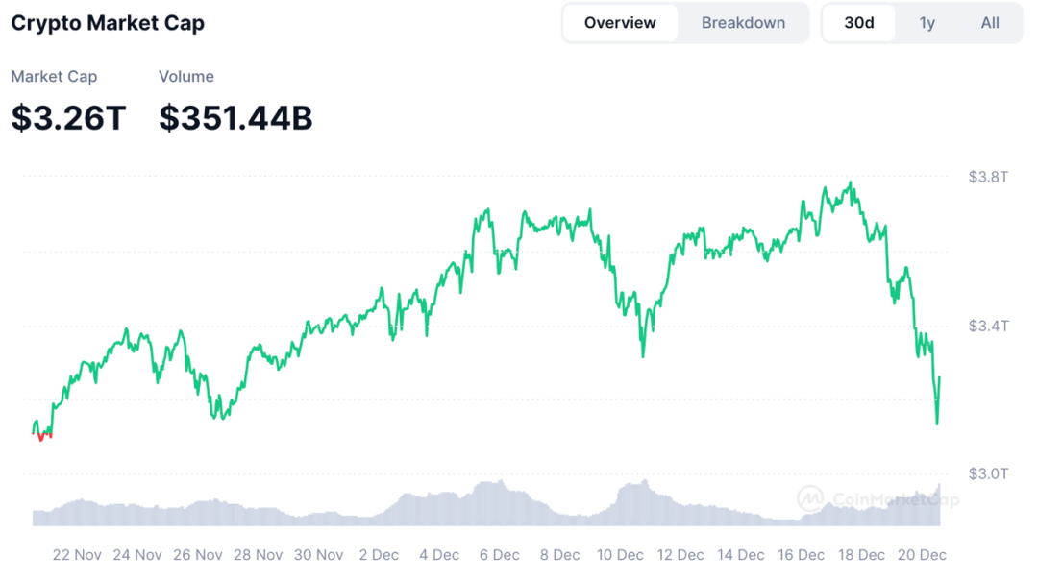Click the 20 Dec date marker
This screenshot has height=581, width=1038.
tap(923, 555)
